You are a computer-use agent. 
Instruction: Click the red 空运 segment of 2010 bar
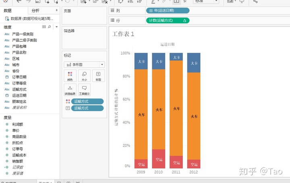click(x=159, y=159)
